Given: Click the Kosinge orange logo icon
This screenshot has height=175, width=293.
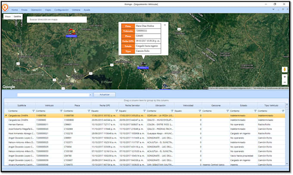Looking at the screenshot, I should point(6,6).
